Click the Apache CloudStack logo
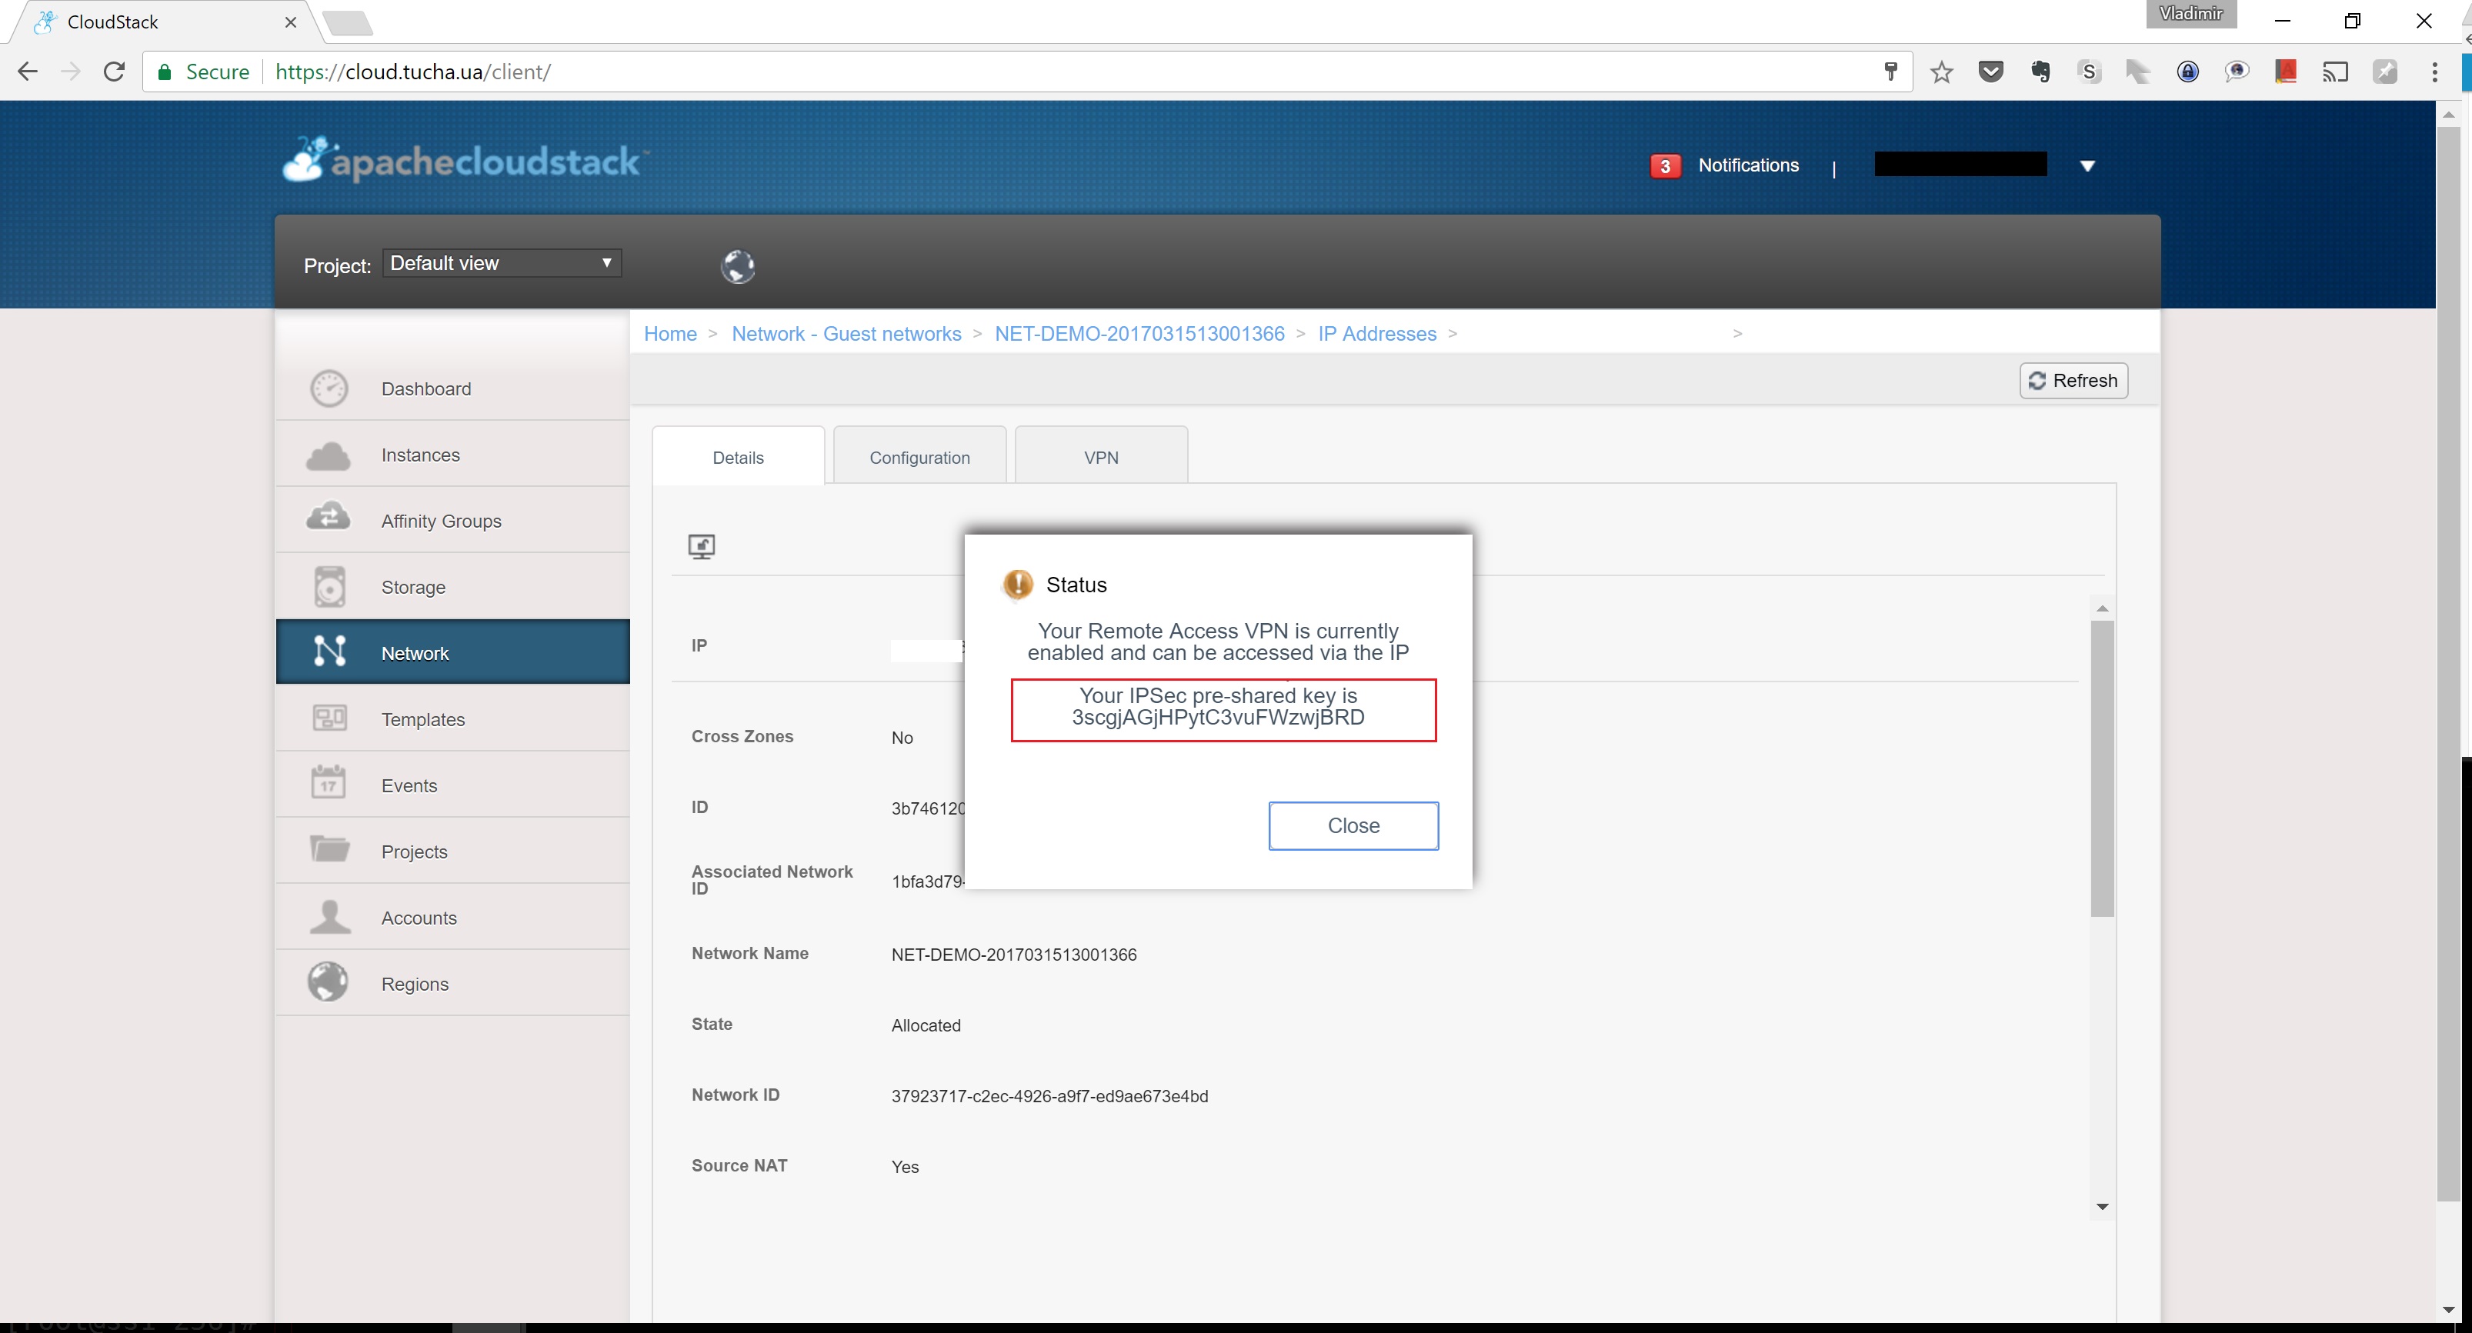Screen dimensions: 2472x1333 point(465,159)
